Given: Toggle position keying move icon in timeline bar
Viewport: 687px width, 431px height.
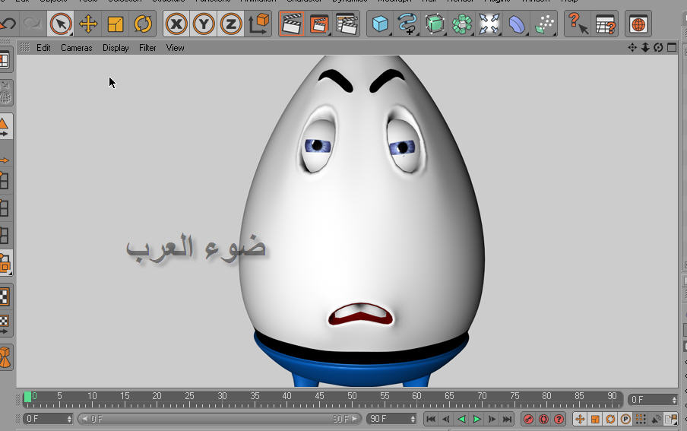Looking at the screenshot, I should pos(580,419).
